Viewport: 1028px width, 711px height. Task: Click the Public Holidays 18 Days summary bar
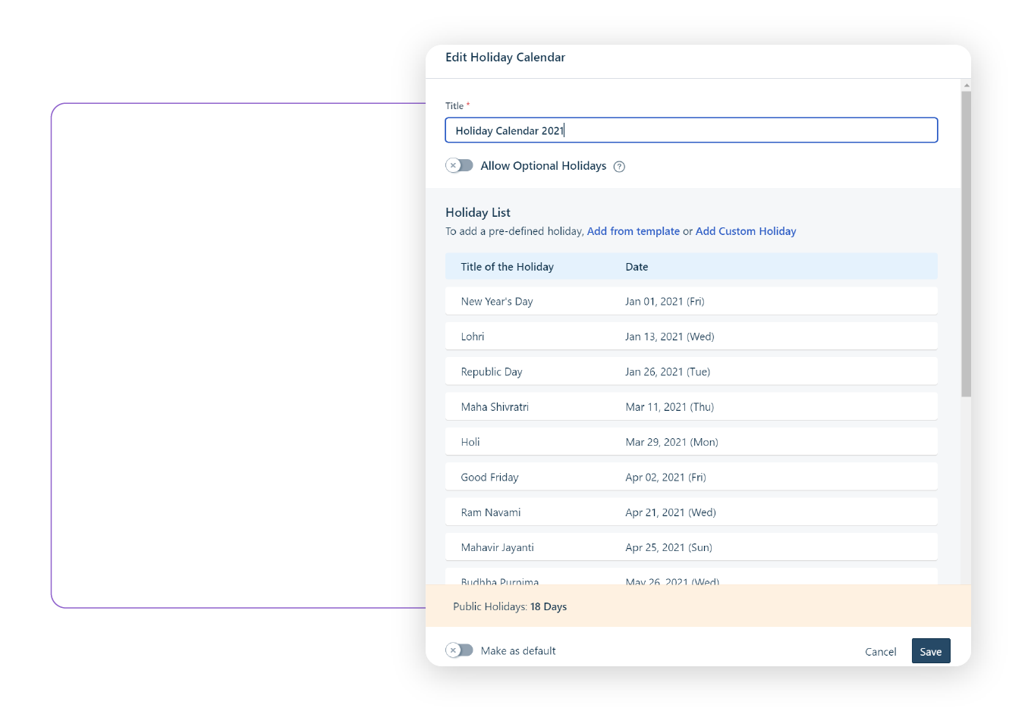tap(698, 606)
